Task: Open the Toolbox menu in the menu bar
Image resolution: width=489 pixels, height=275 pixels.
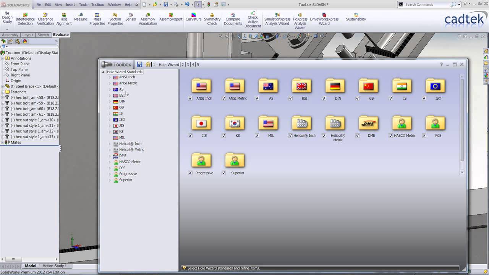Action: click(97, 5)
